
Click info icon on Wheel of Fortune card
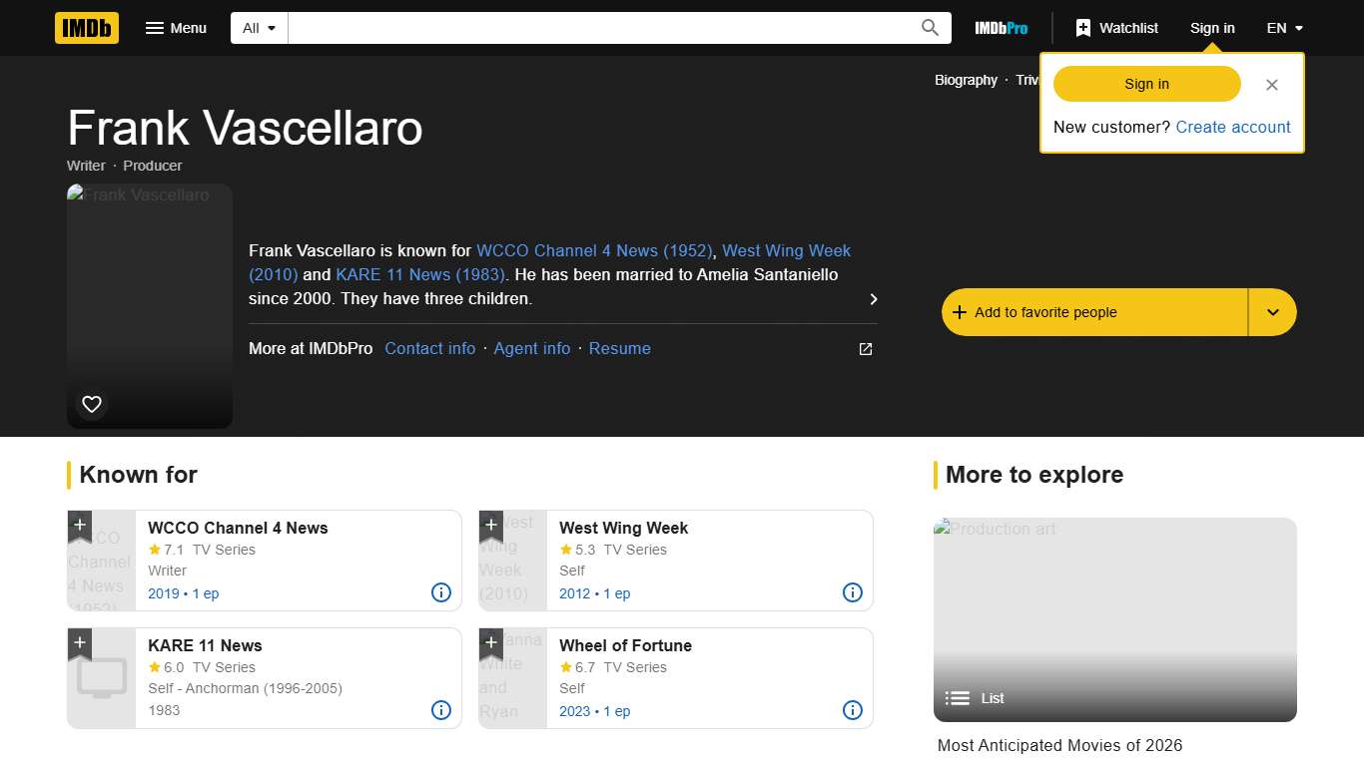pyautogui.click(x=852, y=710)
